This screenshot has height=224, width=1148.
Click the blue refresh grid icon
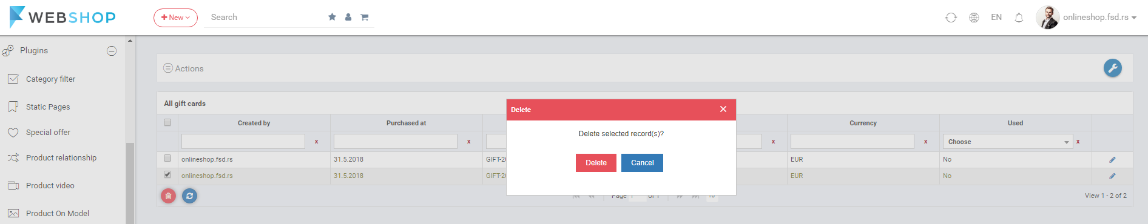click(189, 196)
